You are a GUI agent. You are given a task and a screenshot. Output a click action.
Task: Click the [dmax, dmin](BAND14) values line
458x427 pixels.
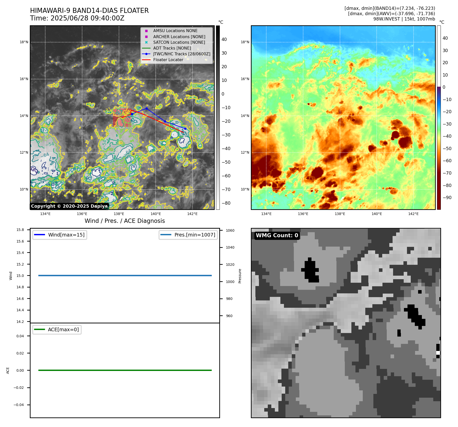pos(390,8)
